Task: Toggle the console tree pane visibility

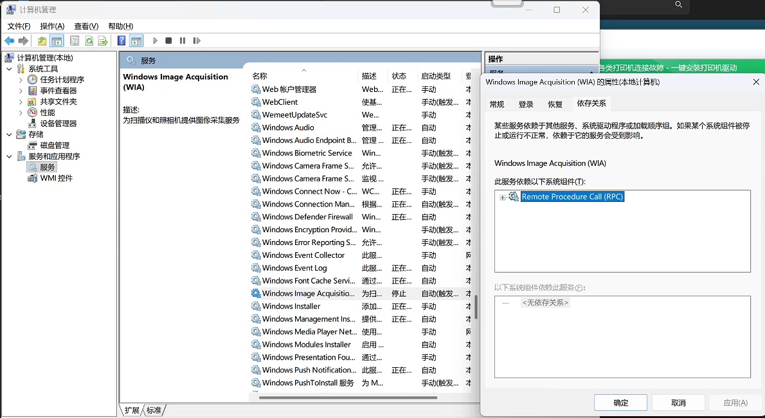Action: (x=55, y=40)
